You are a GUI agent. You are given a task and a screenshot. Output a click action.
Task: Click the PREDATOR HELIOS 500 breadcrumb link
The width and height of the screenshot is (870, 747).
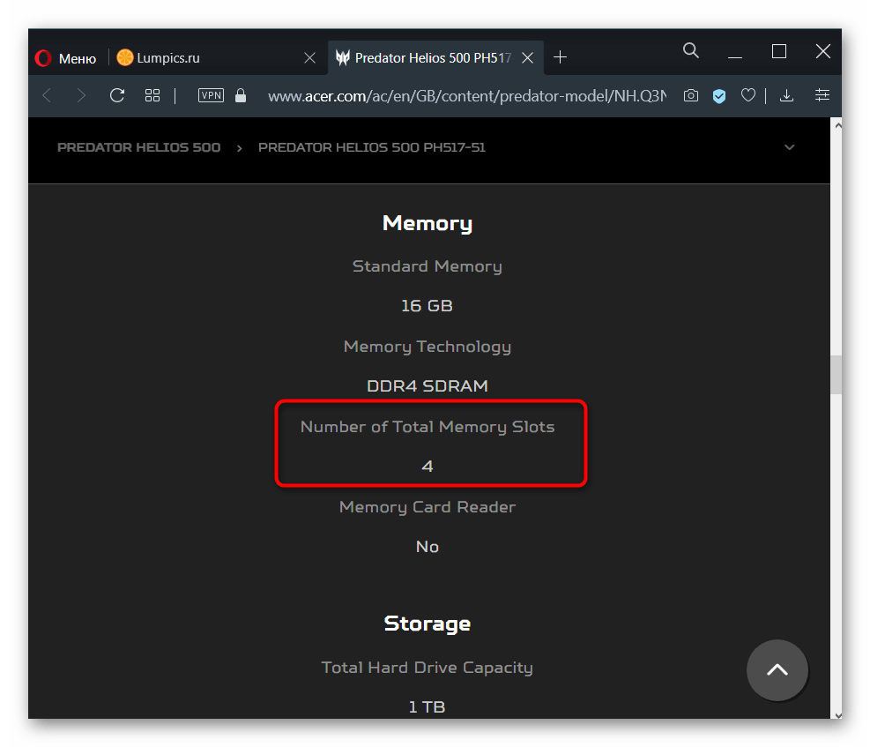138,147
